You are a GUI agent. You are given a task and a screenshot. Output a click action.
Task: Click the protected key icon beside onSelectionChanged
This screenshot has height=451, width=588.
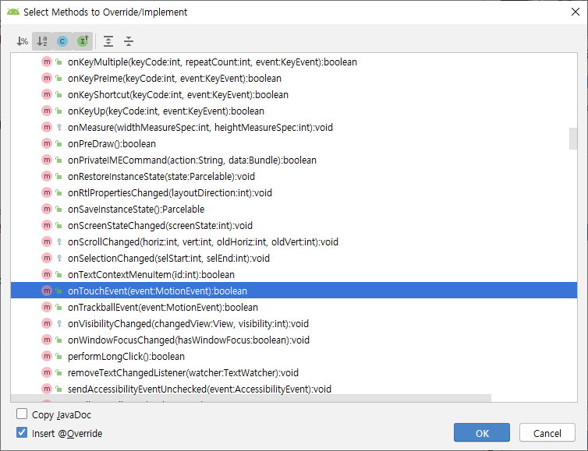58,258
